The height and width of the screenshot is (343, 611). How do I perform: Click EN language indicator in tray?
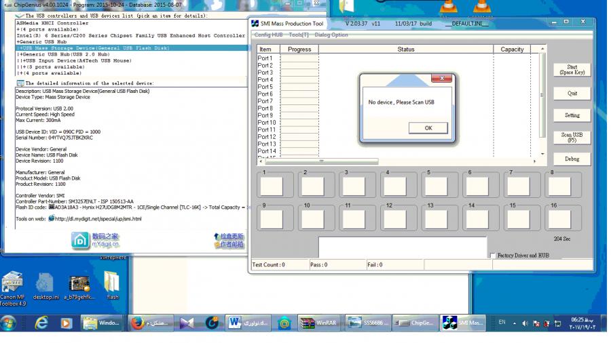(502, 322)
